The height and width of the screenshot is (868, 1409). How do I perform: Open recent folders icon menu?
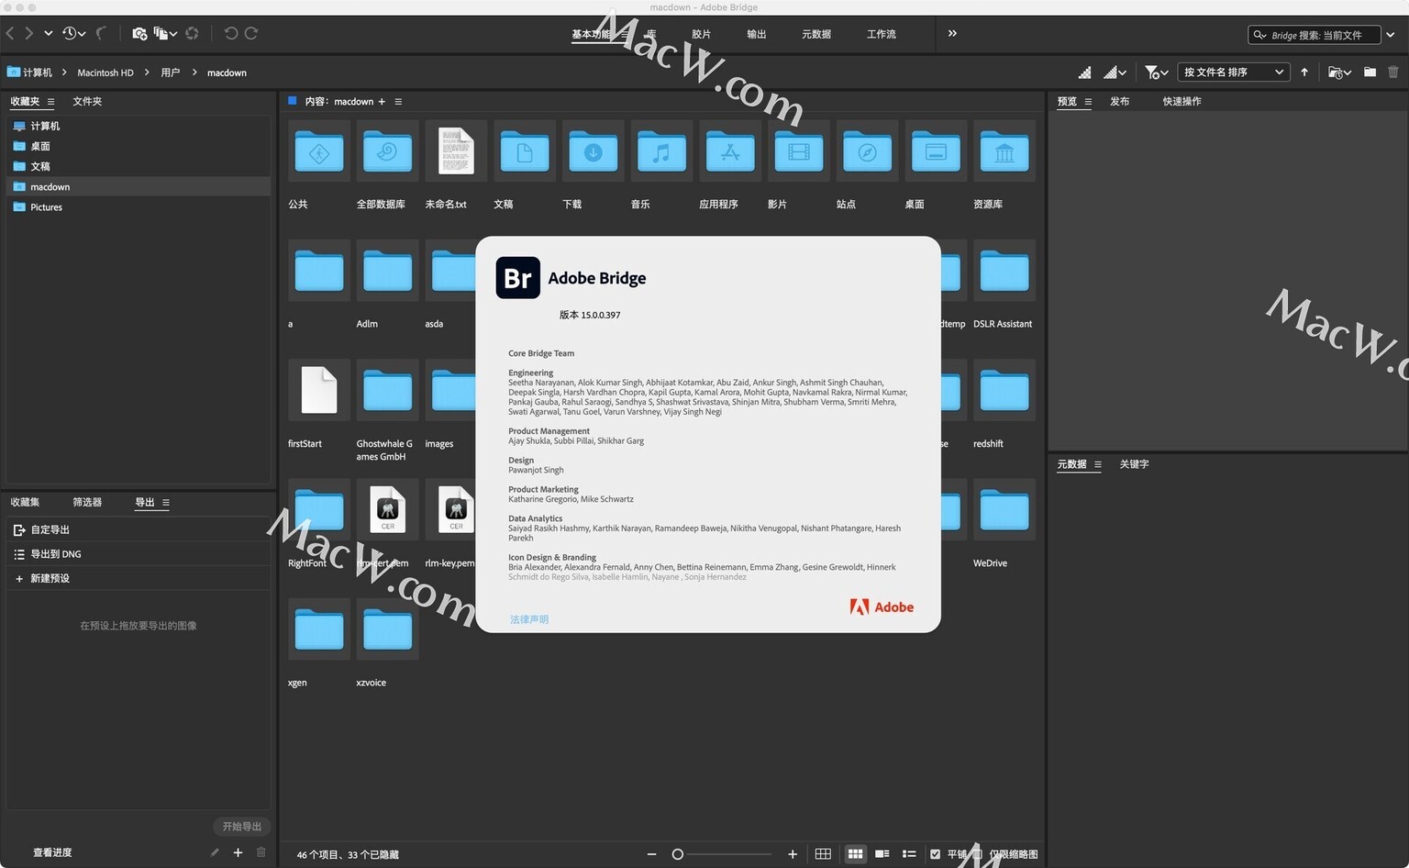1339,72
